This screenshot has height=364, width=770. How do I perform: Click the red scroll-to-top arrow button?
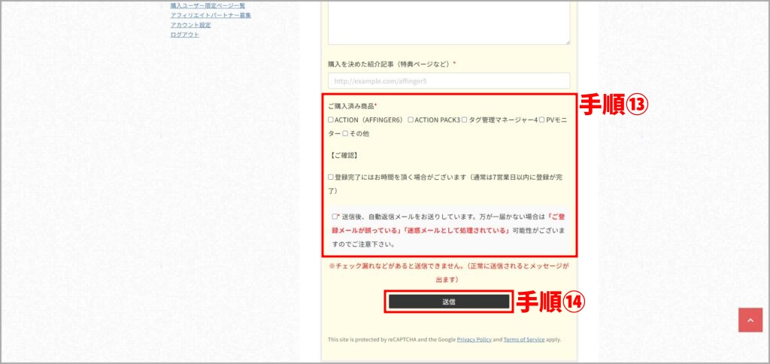click(x=750, y=320)
